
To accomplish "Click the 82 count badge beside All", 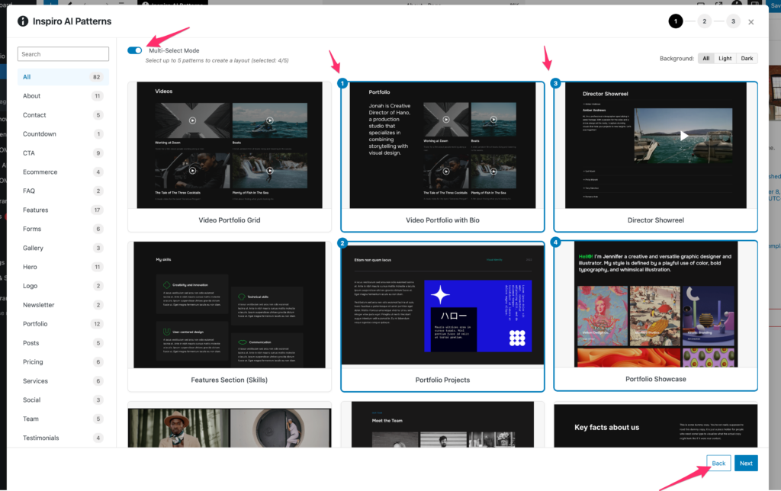I will click(97, 77).
